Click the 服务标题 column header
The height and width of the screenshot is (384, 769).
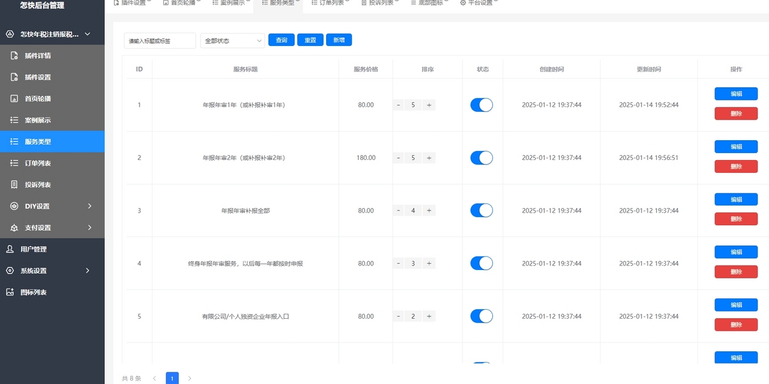point(245,69)
